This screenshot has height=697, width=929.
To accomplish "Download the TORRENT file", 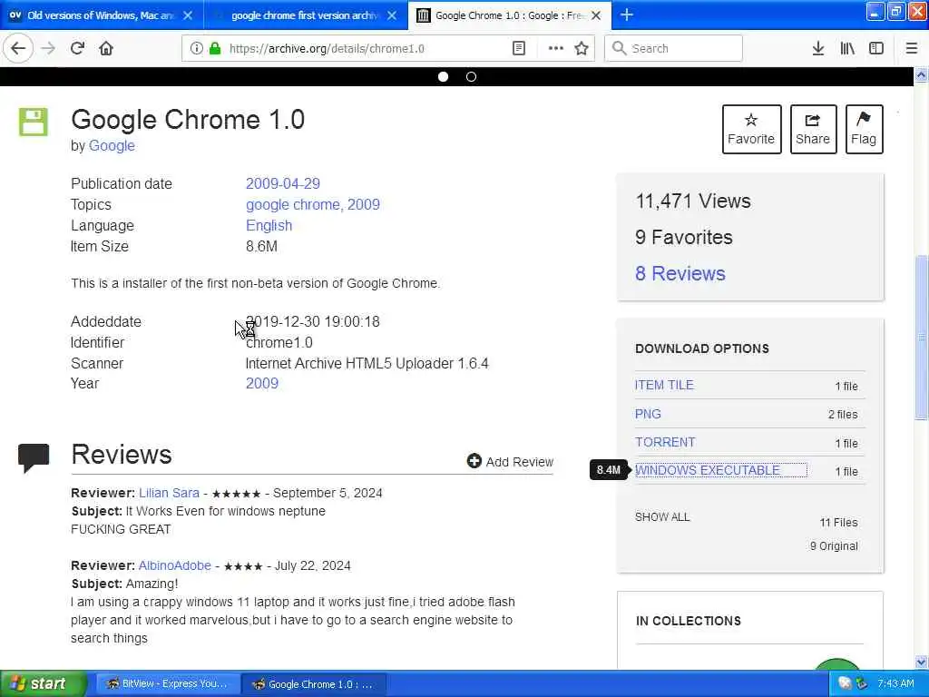I will 665,442.
